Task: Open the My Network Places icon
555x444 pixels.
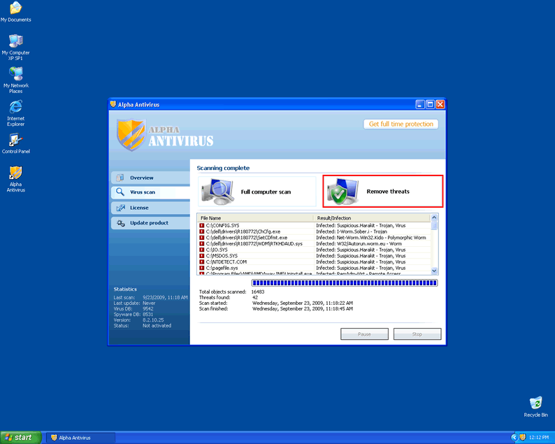Action: coord(15,74)
